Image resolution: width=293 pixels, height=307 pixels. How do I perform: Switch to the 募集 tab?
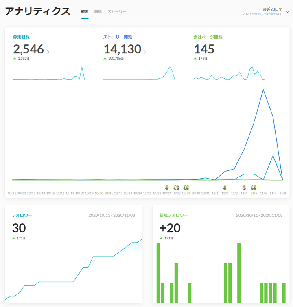click(x=98, y=12)
